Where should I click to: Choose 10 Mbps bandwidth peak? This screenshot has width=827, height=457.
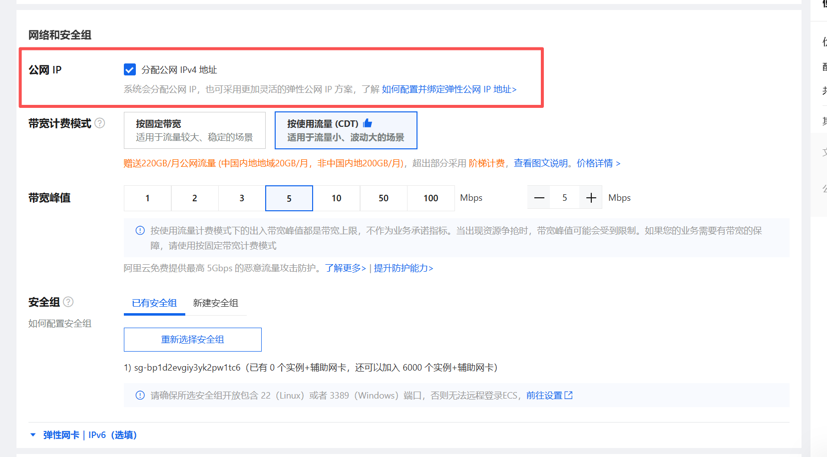(337, 198)
